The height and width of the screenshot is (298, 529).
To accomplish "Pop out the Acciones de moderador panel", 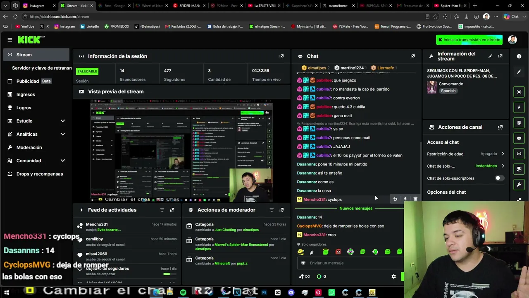I will [x=281, y=210].
